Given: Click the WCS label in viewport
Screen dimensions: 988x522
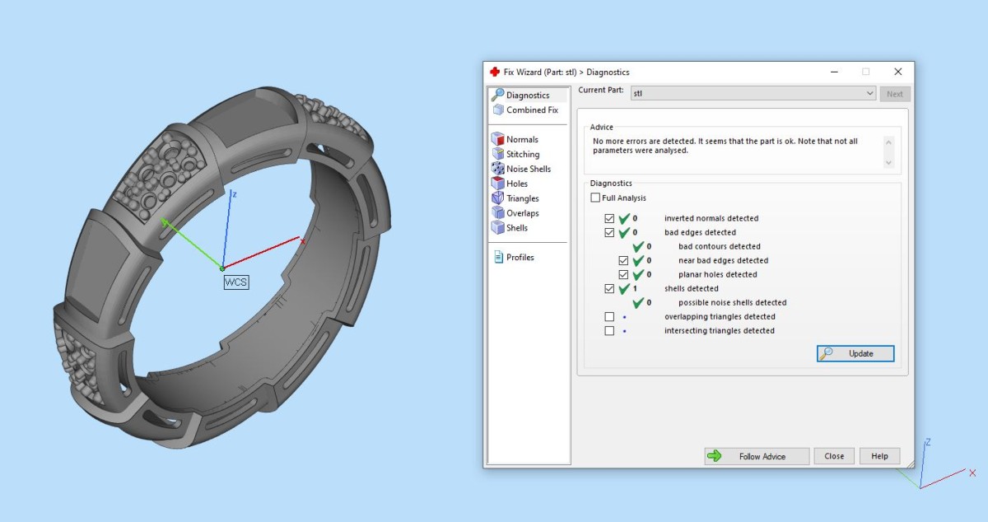Looking at the screenshot, I should tap(236, 282).
